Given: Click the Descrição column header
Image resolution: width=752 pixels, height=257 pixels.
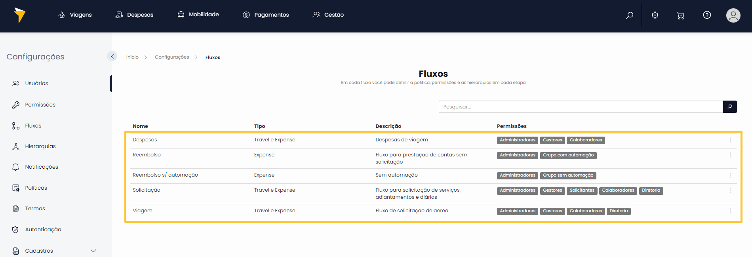Looking at the screenshot, I should pyautogui.click(x=388, y=126).
